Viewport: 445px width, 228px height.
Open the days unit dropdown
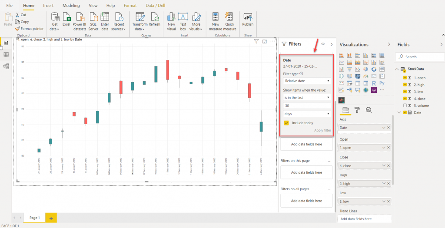[306, 114]
